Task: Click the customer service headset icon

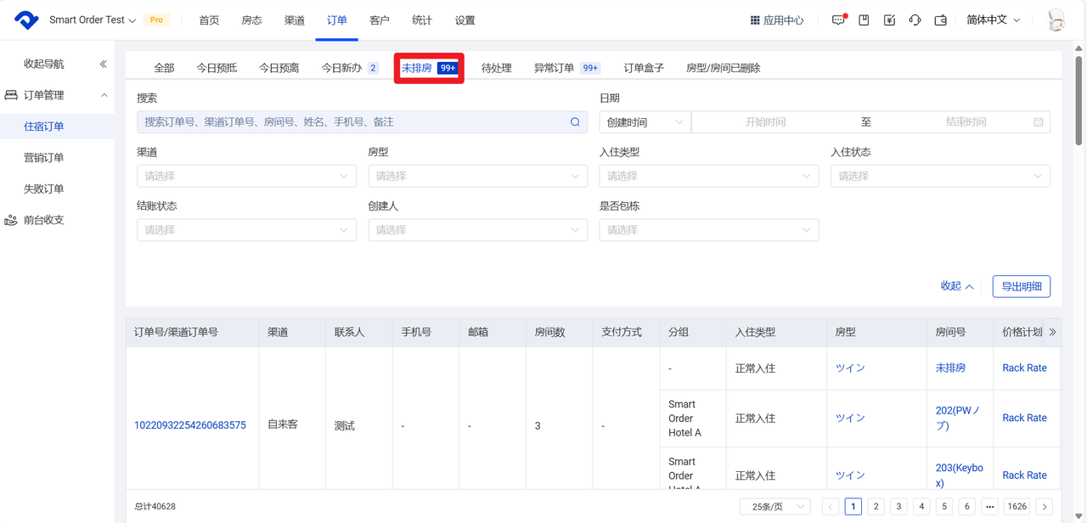Action: pos(915,20)
